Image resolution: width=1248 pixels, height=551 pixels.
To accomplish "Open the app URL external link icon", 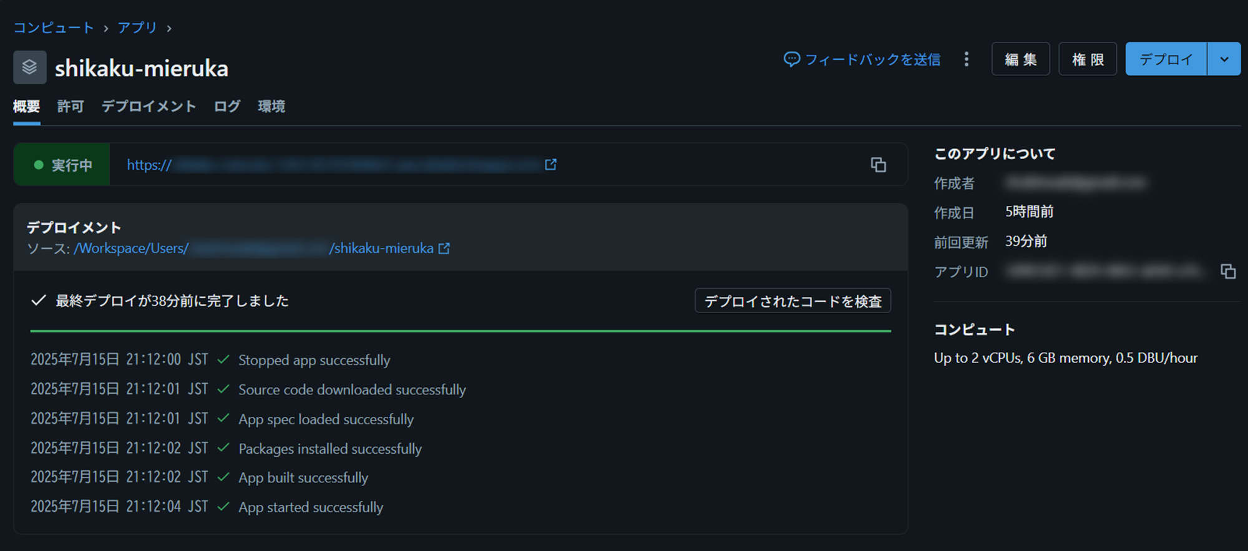I will 550,164.
